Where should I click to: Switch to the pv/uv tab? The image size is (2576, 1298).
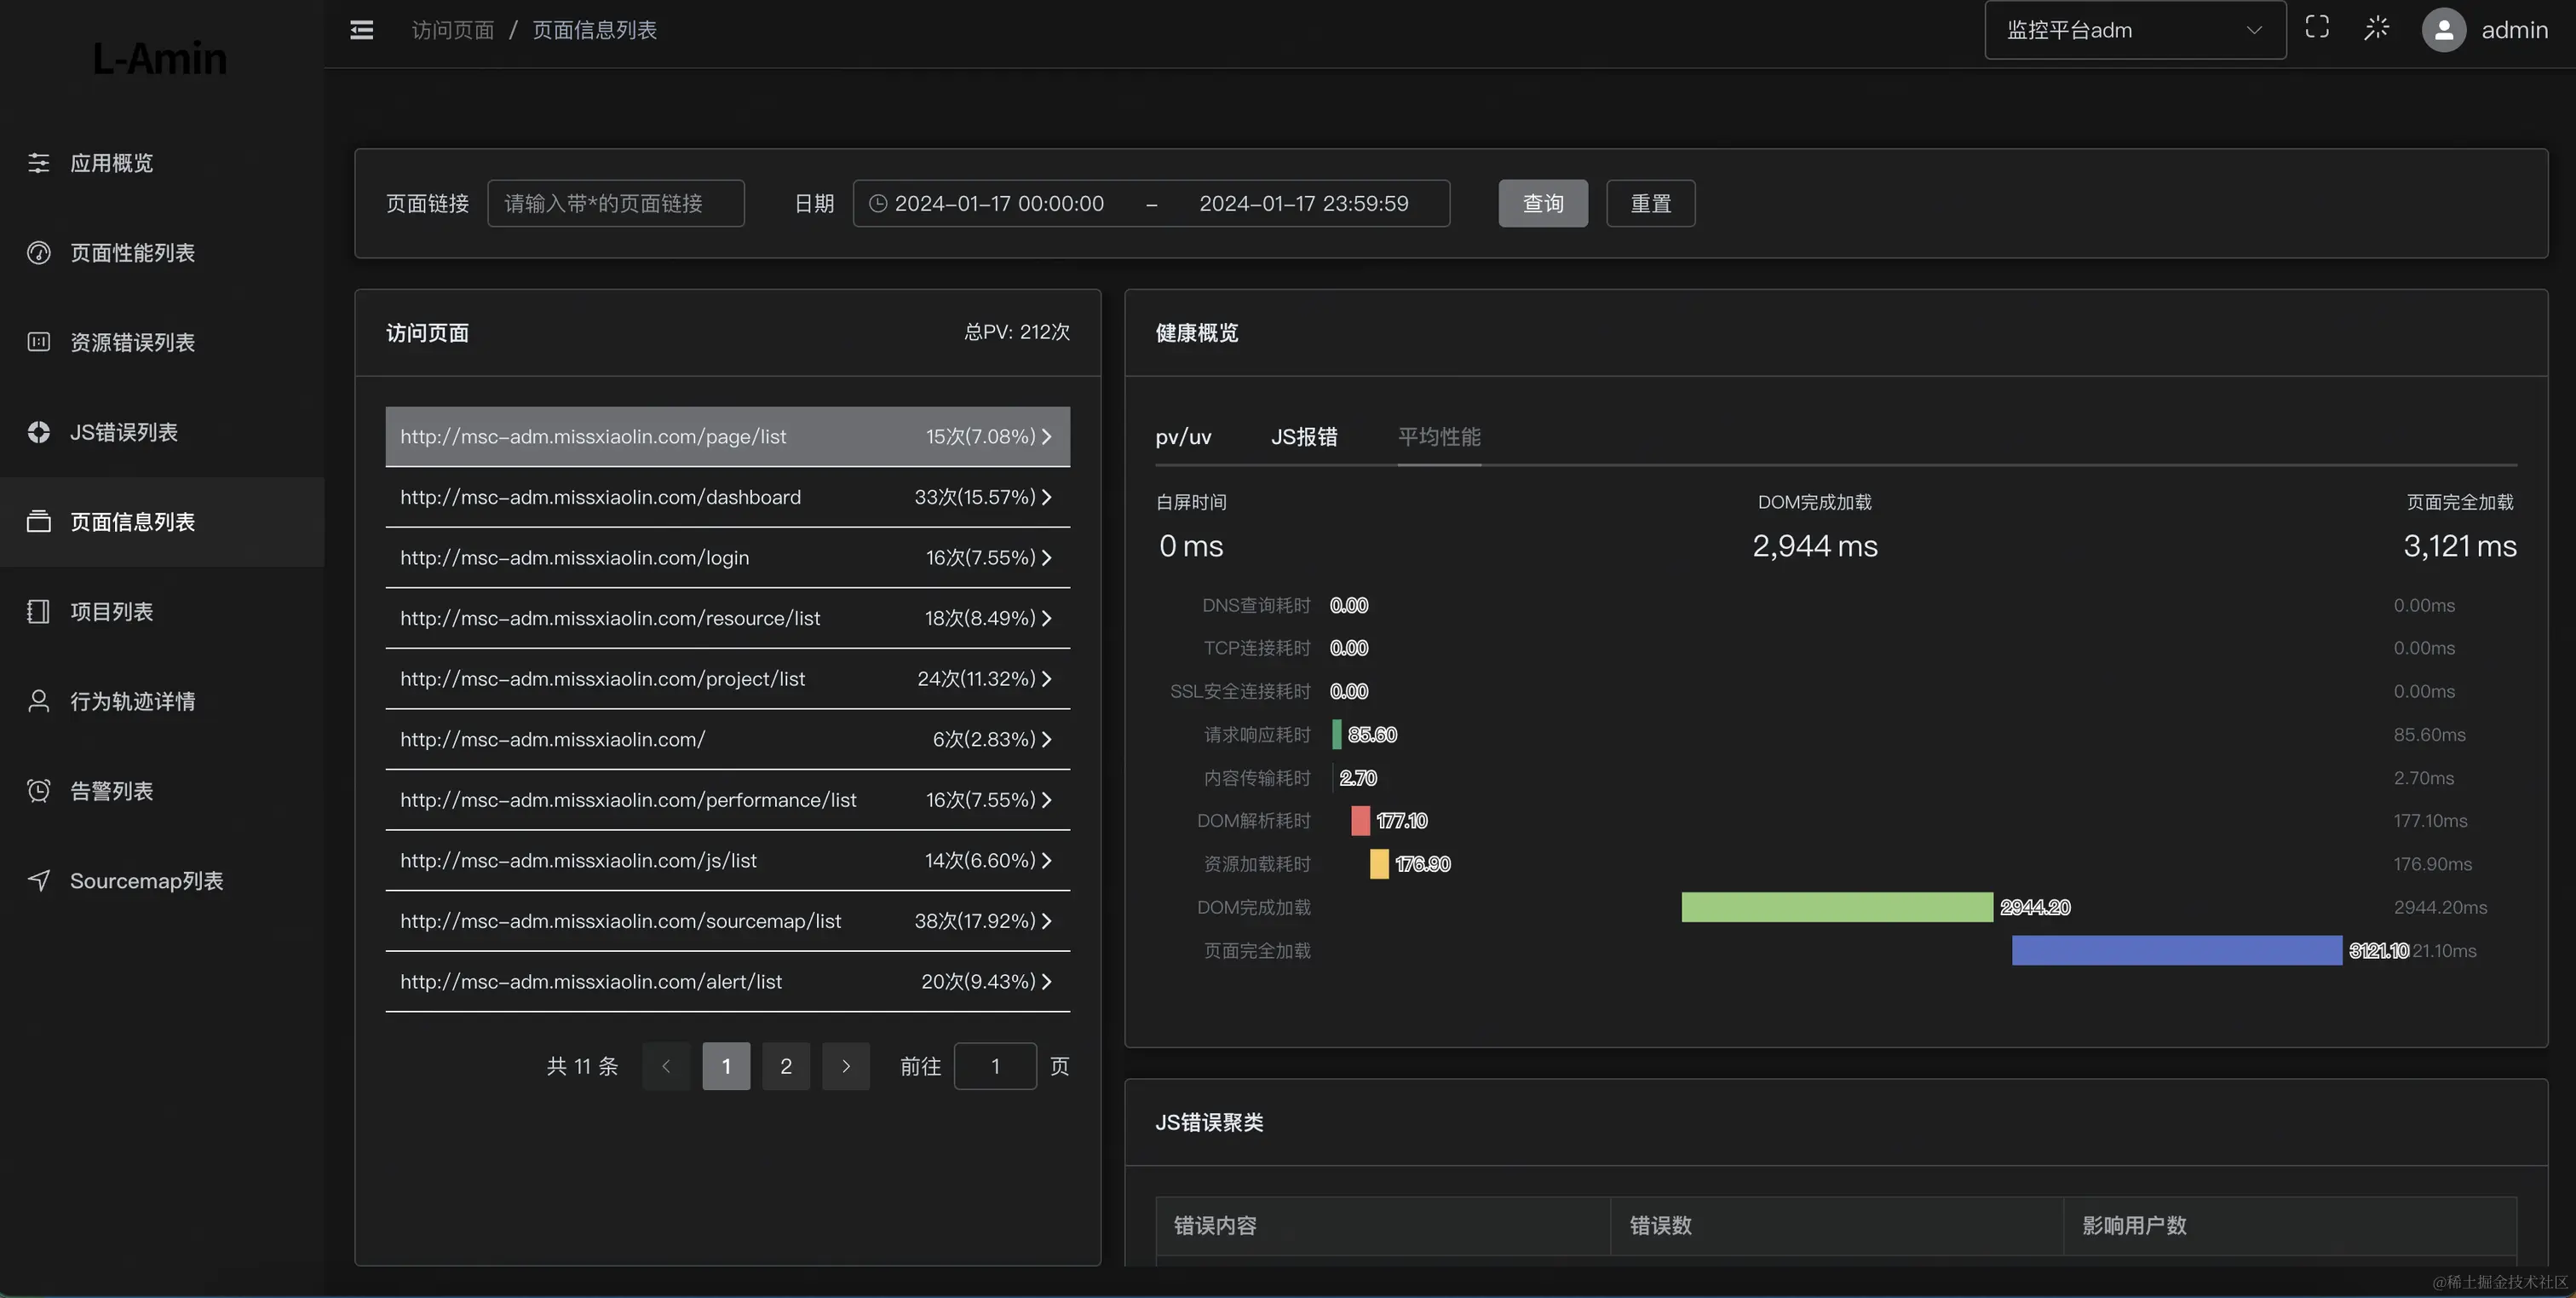[1183, 437]
